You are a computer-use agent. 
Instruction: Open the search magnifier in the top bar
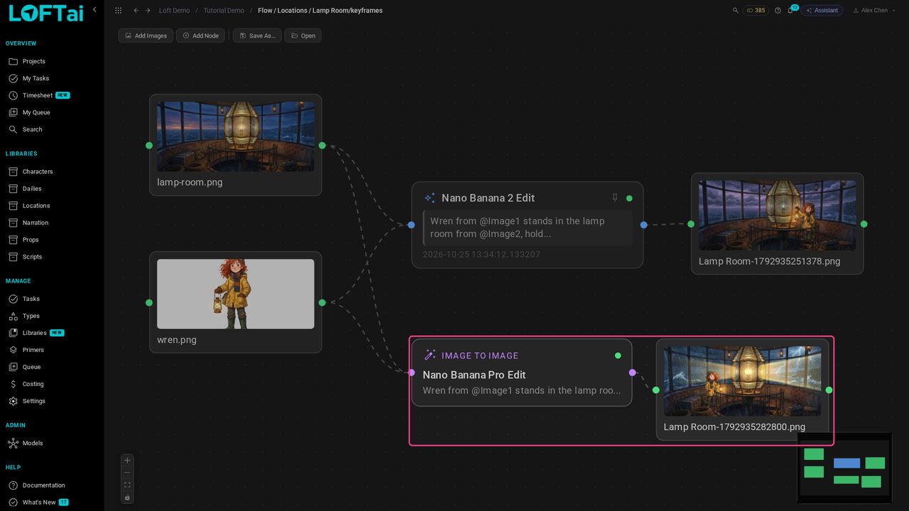(736, 11)
